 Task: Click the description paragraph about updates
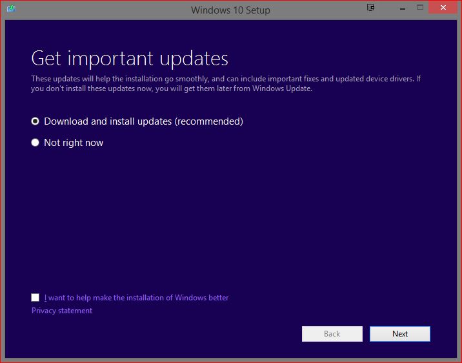click(226, 83)
